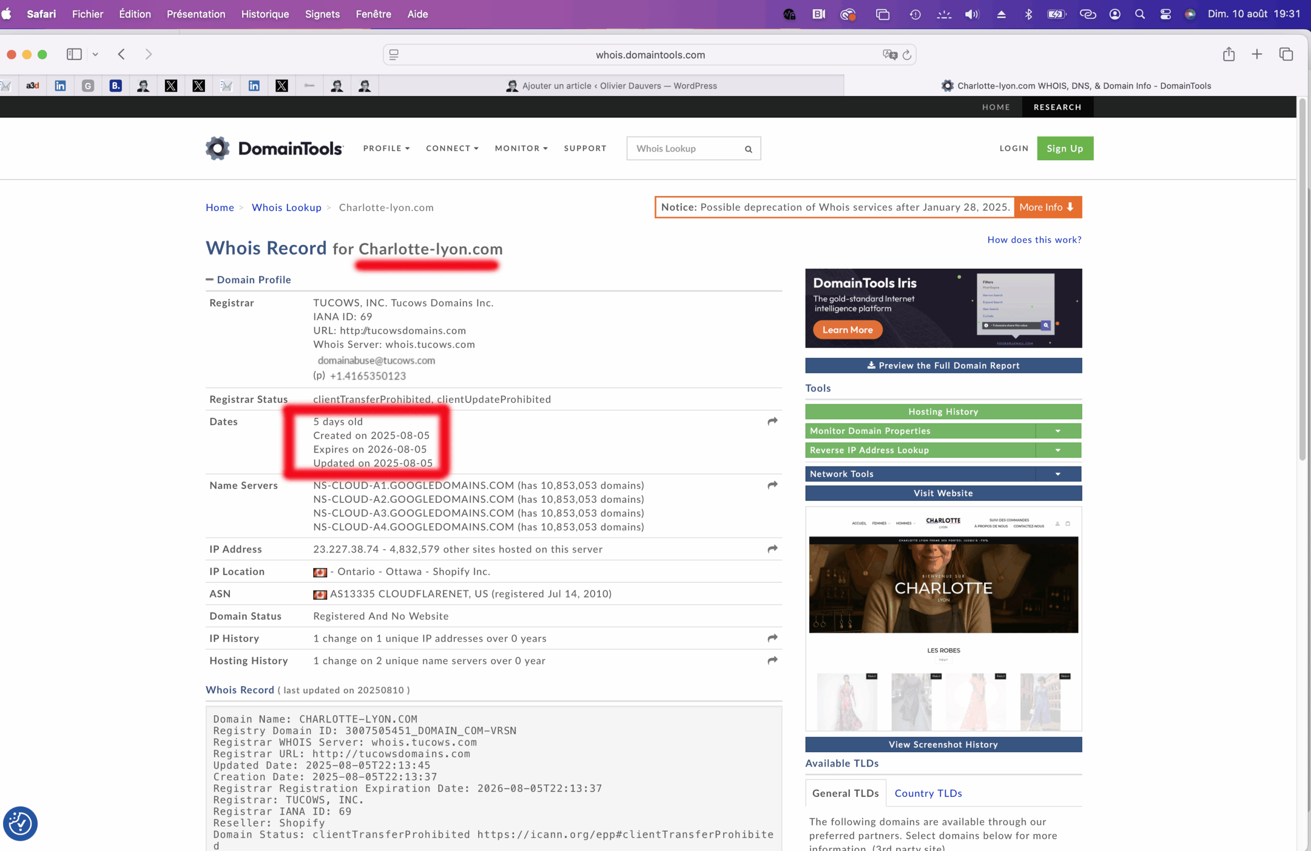
Task: Click the translate icon in the address bar
Action: [889, 54]
